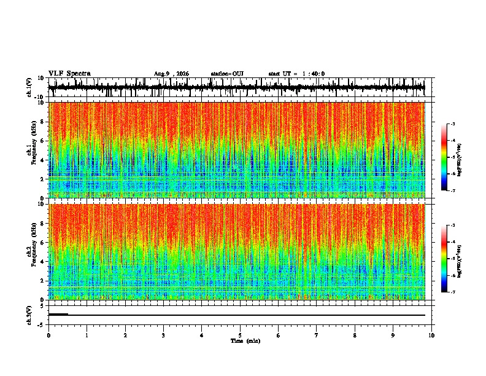Click the "-4" tick on ch.2 color bar
Screen dimensions: 486x376
(x=453, y=242)
